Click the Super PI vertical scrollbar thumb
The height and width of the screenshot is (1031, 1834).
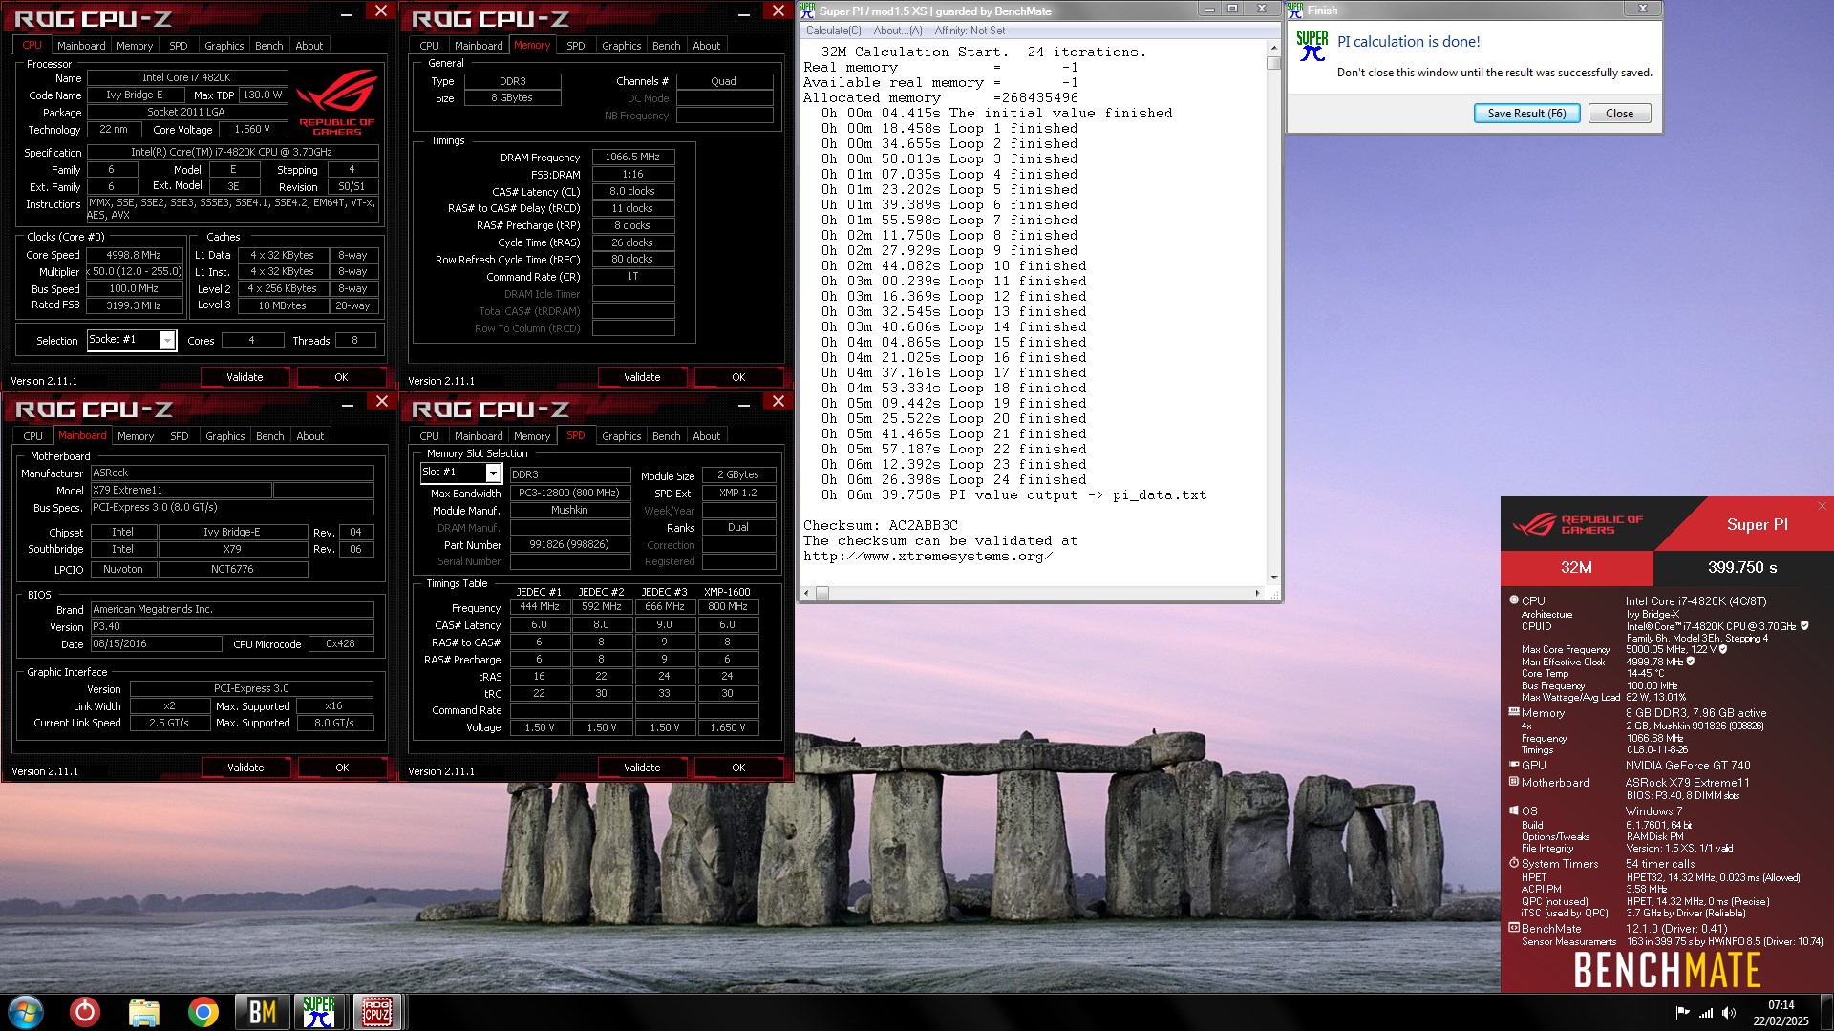pos(1273,63)
